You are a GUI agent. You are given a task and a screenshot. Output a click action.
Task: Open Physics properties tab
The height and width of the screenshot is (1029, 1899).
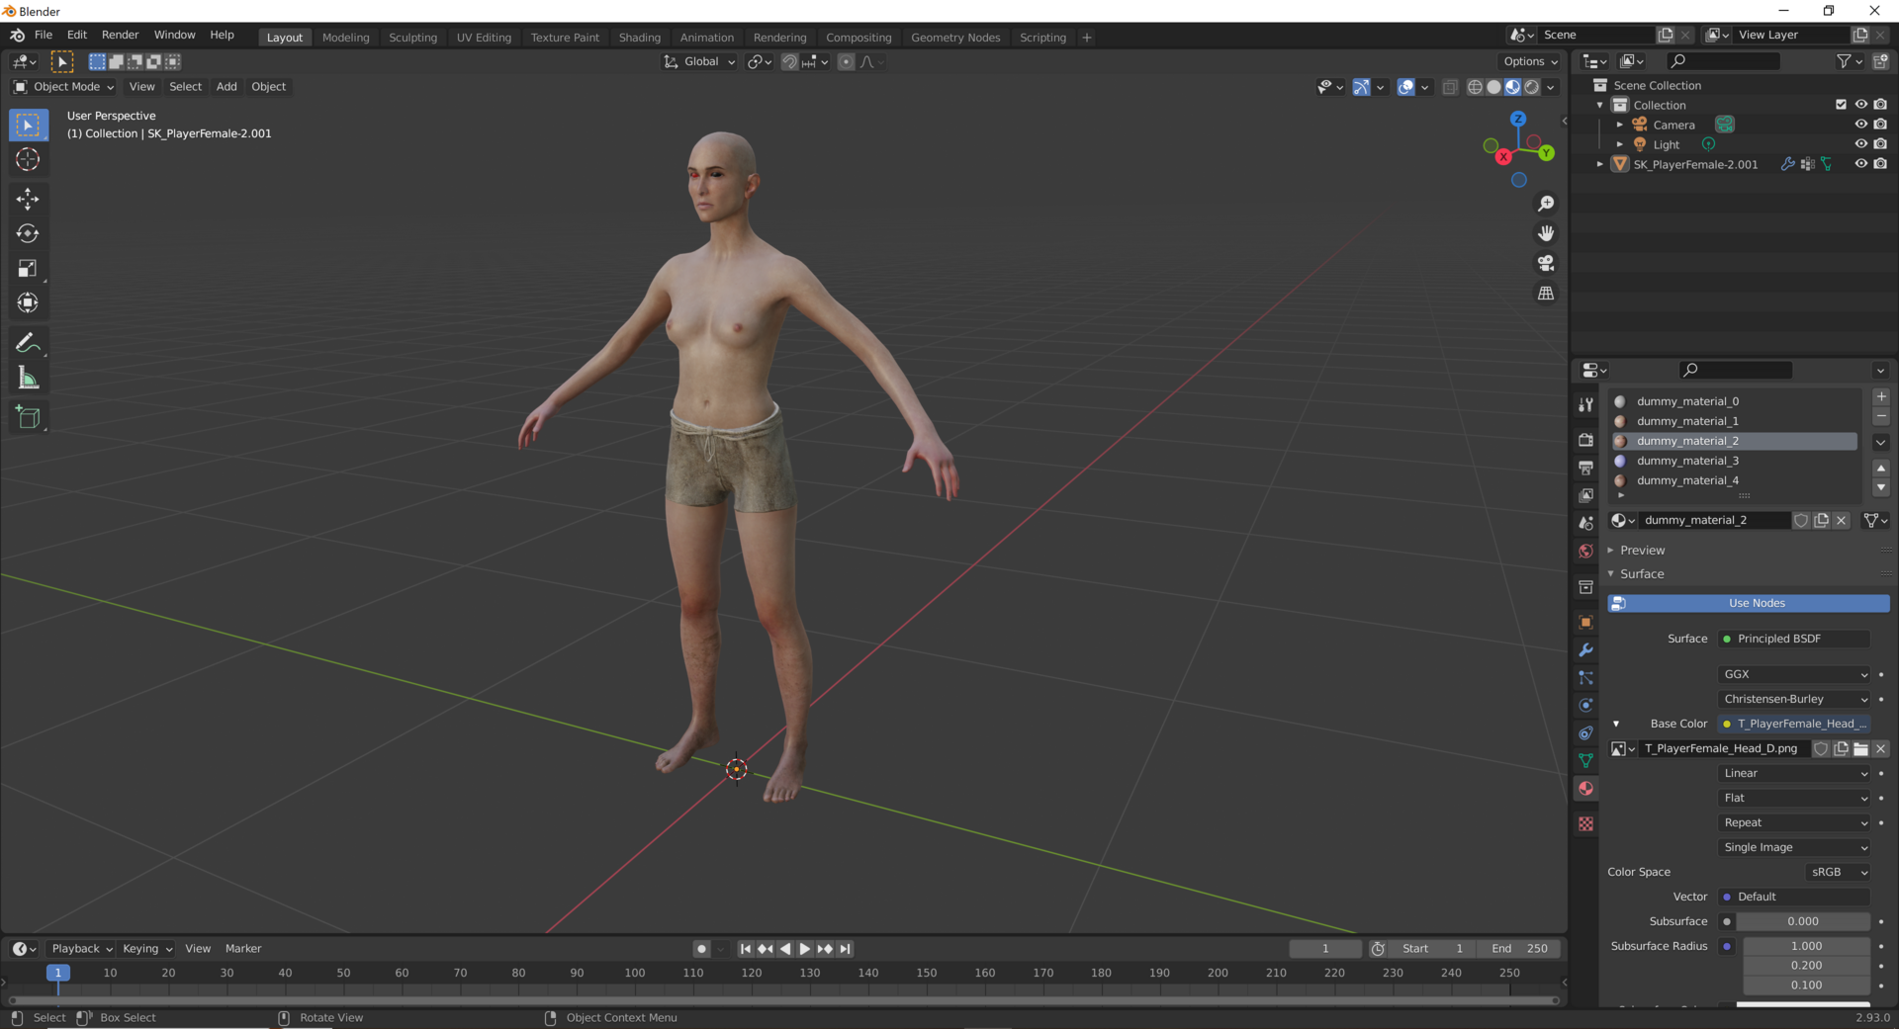tap(1585, 705)
